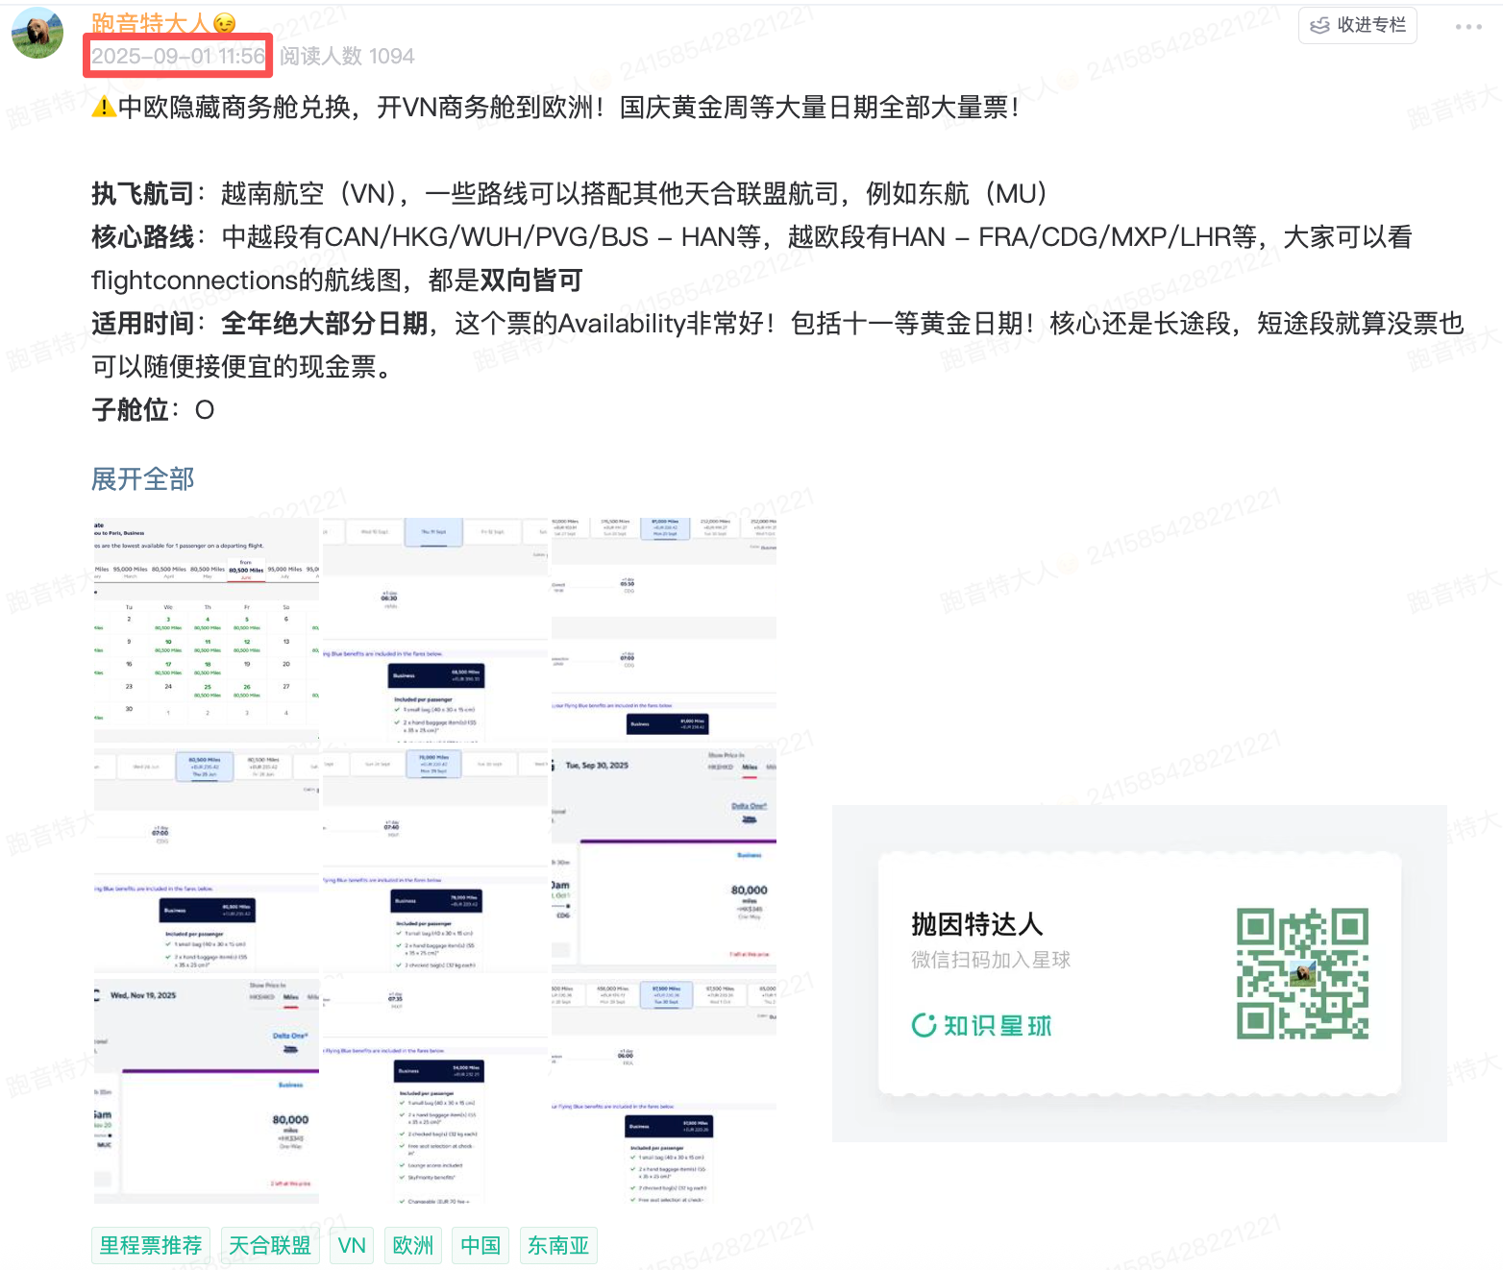Viewport: 1503px width, 1270px height.
Task: Open the three-dot more options menu
Action: pyautogui.click(x=1468, y=27)
